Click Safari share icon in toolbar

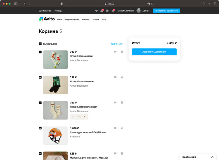point(204,4)
